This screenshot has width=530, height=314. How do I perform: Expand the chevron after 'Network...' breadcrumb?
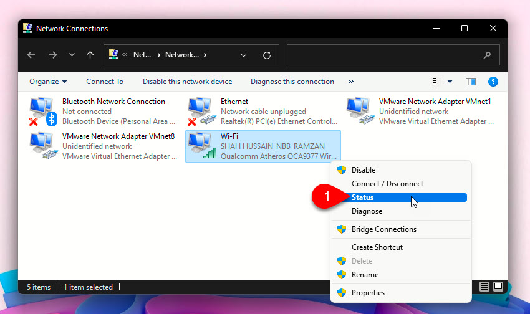pos(205,55)
